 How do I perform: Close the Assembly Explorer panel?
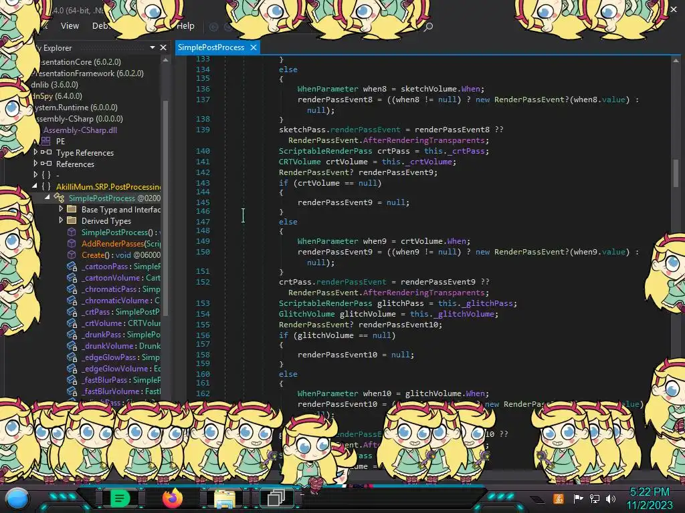[163, 47]
